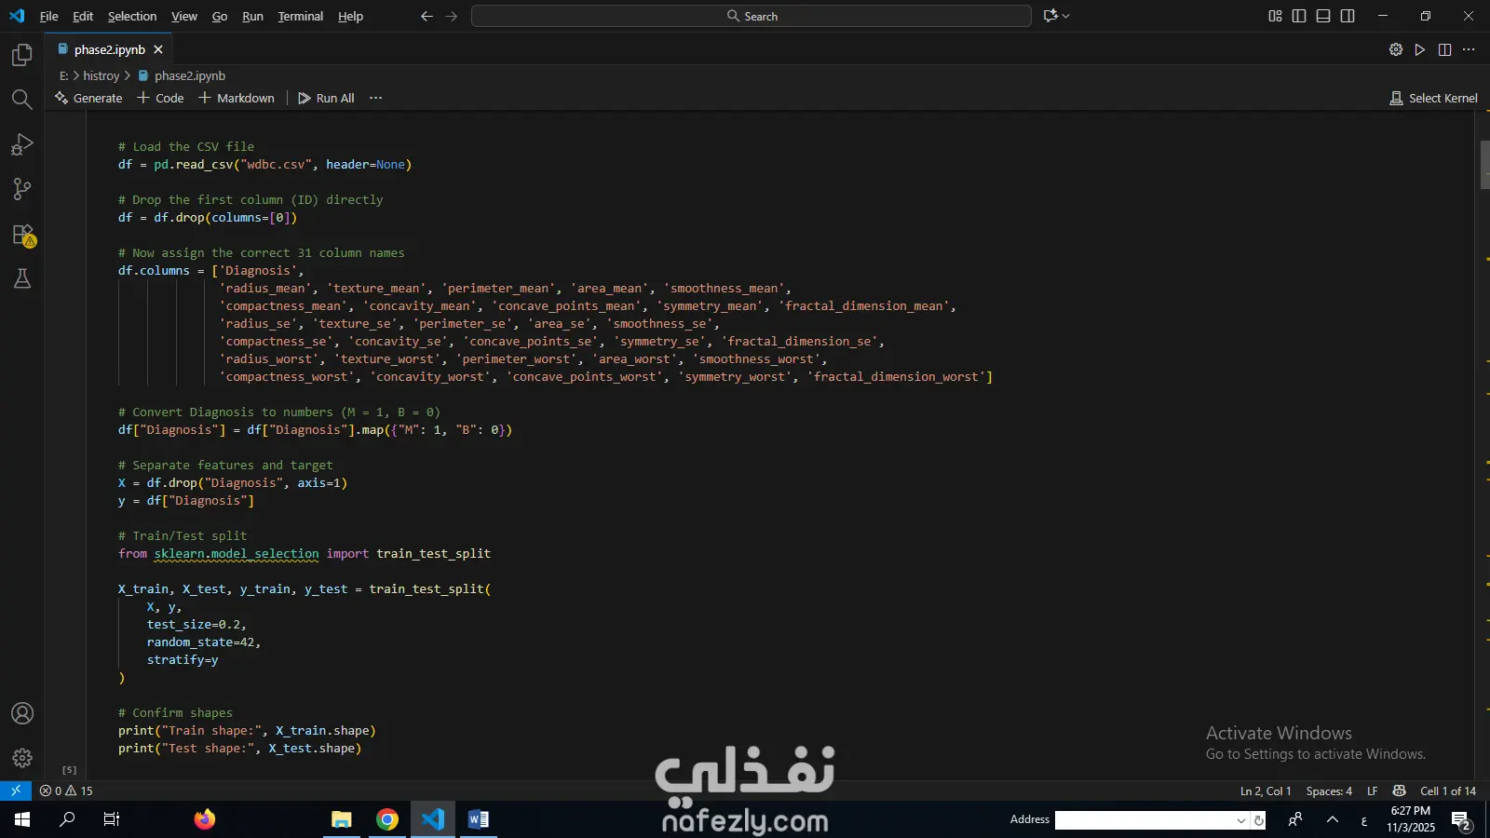Go forward with the title bar arrow
Image resolution: width=1490 pixels, height=838 pixels.
pos(452,16)
